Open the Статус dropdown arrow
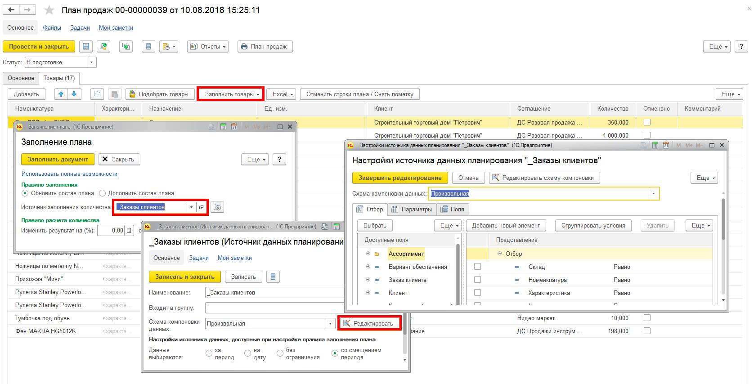 pos(92,62)
